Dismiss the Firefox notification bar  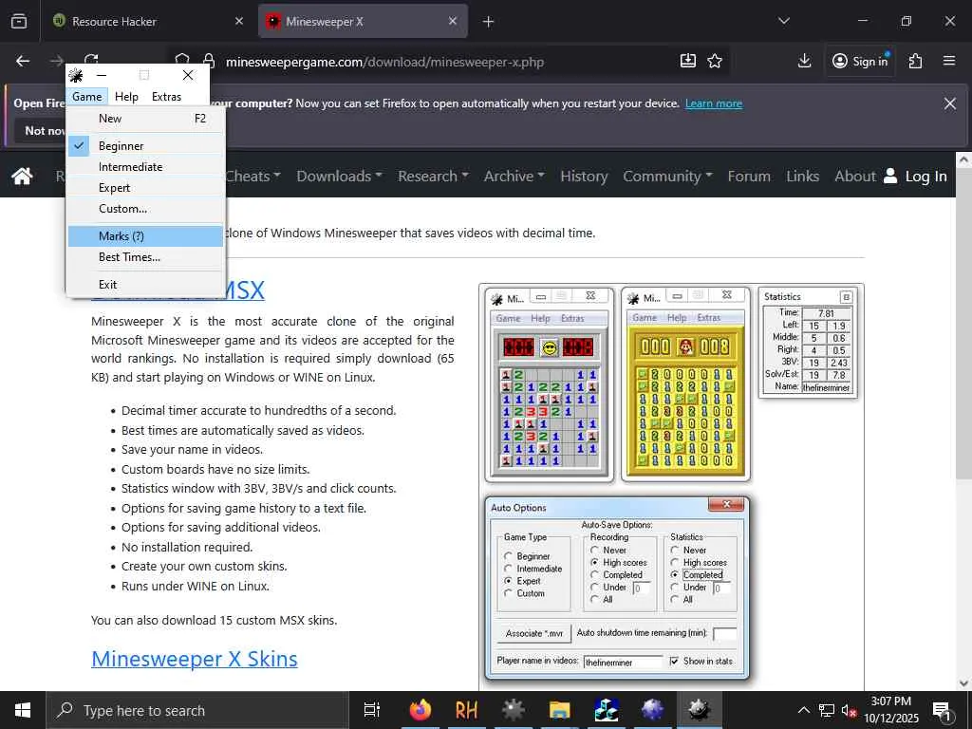949,103
